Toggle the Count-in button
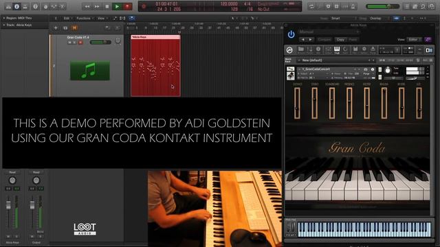Screen dimensions: 440x247 click(x=345, y=6)
